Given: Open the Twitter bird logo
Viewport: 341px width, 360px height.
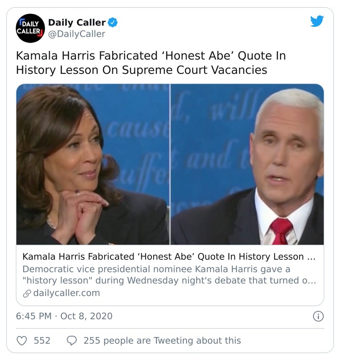Looking at the screenshot, I should click(x=316, y=21).
